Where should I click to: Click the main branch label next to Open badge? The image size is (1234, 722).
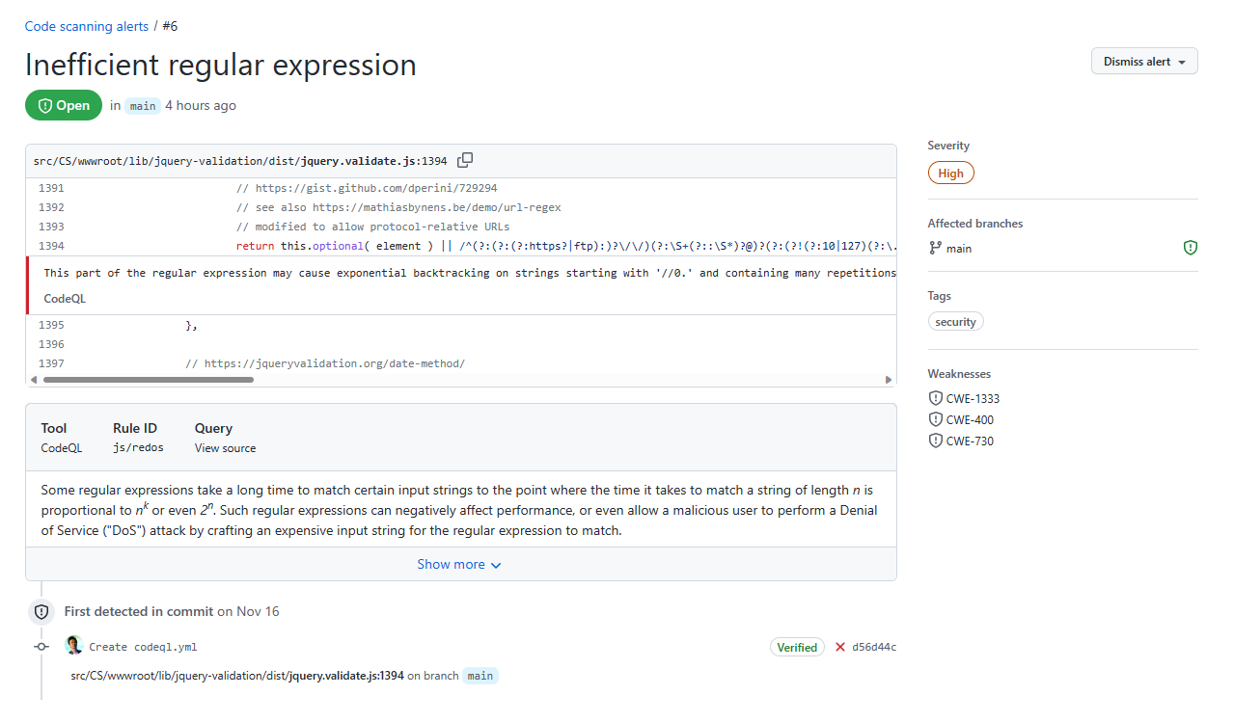[142, 105]
